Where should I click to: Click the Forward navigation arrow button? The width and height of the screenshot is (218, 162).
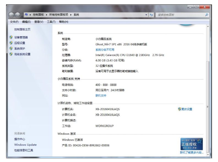tap(18, 15)
